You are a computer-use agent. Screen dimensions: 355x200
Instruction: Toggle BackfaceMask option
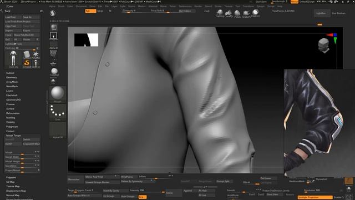[297, 181]
